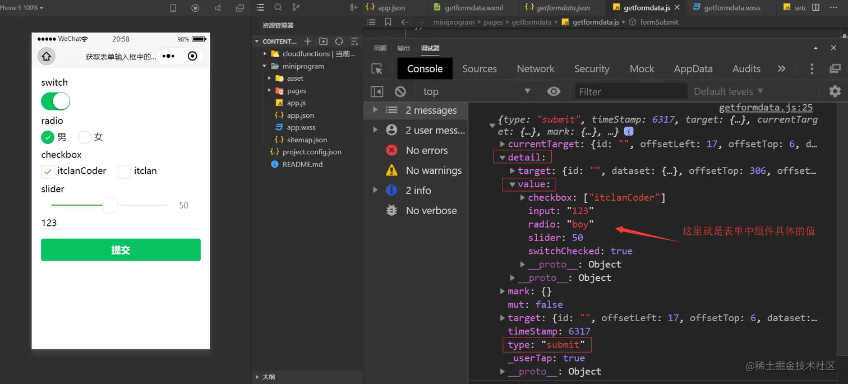Viewport: 848px width, 384px height.
Task: Click the slider handle at 50
Action: click(110, 205)
